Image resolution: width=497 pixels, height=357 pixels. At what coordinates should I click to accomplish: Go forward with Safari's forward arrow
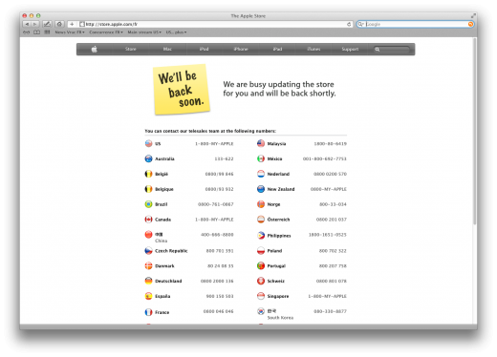pos(35,24)
